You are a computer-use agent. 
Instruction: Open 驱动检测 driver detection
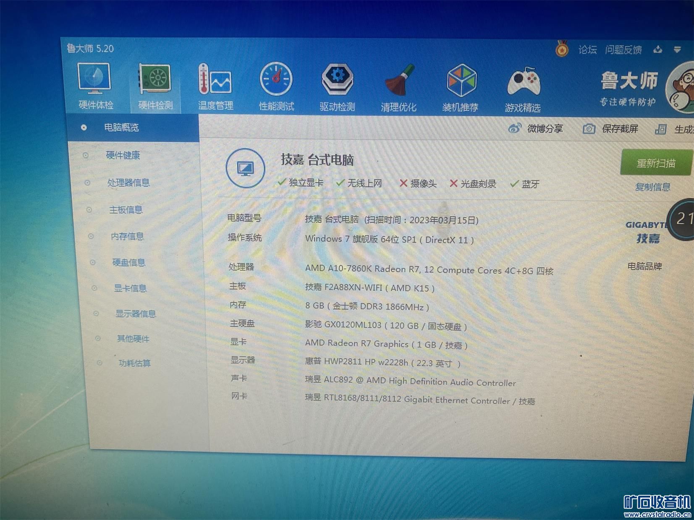pyautogui.click(x=337, y=87)
